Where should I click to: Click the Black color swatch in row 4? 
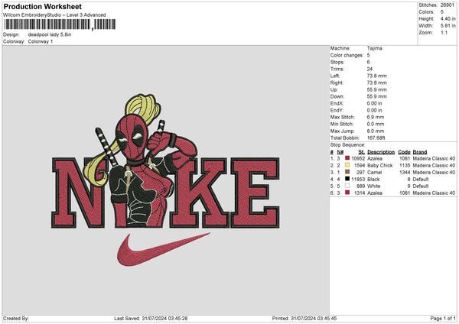(x=347, y=179)
